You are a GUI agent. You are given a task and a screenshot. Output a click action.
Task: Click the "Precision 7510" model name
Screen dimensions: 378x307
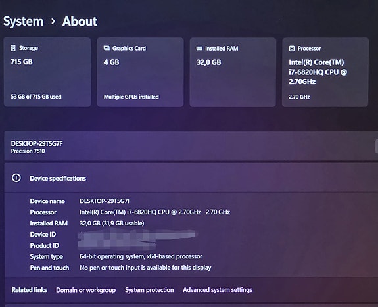tap(28, 151)
